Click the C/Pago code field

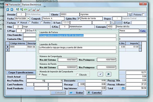coord(21,31)
